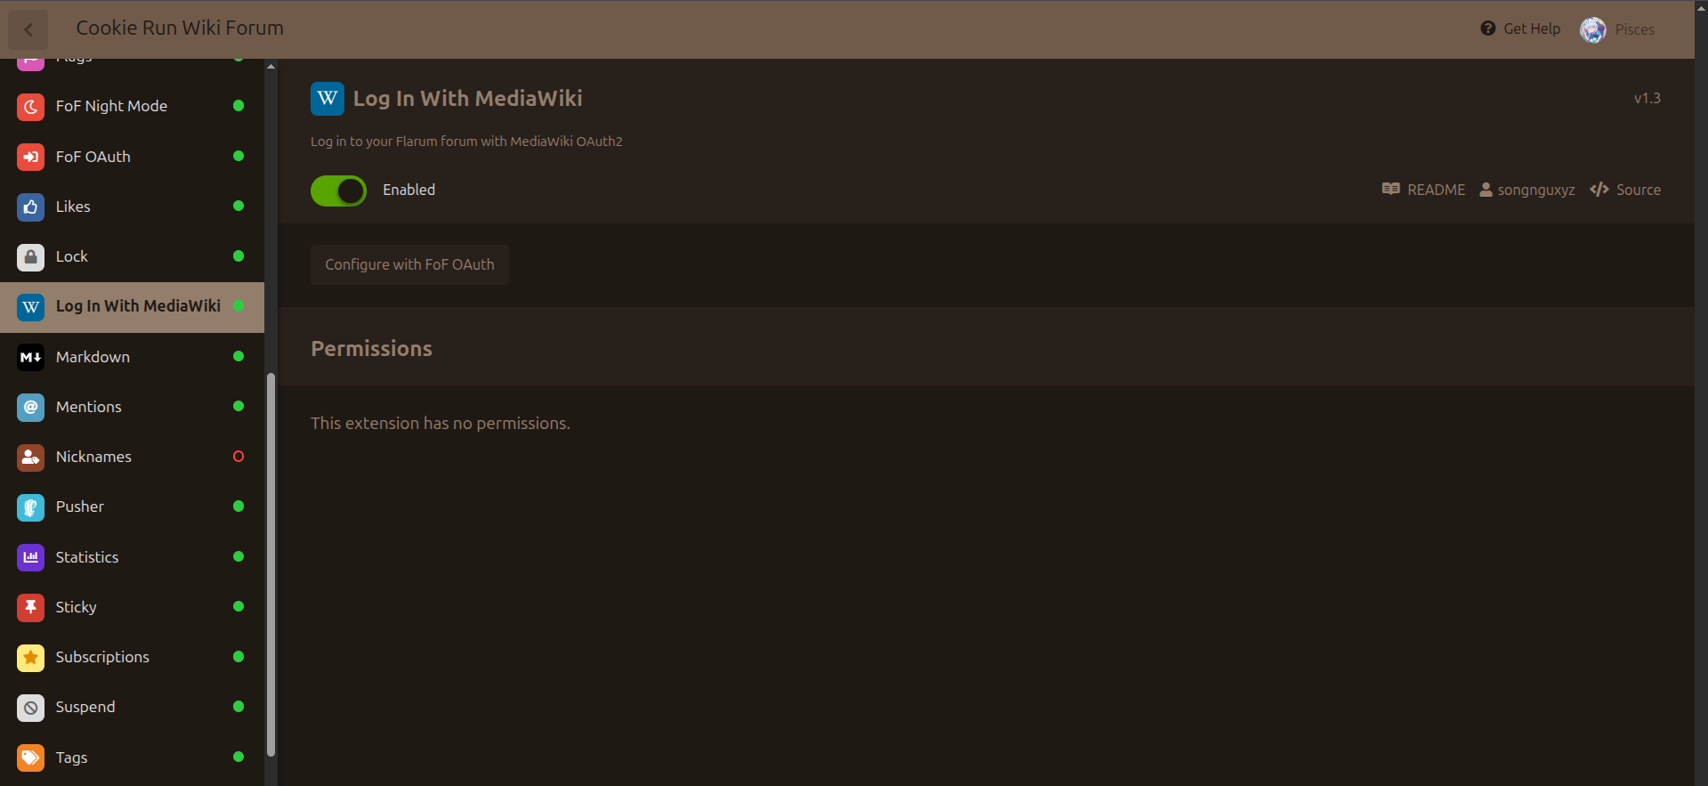The height and width of the screenshot is (786, 1708).
Task: Click the Markdown extension icon
Action: [x=30, y=357]
